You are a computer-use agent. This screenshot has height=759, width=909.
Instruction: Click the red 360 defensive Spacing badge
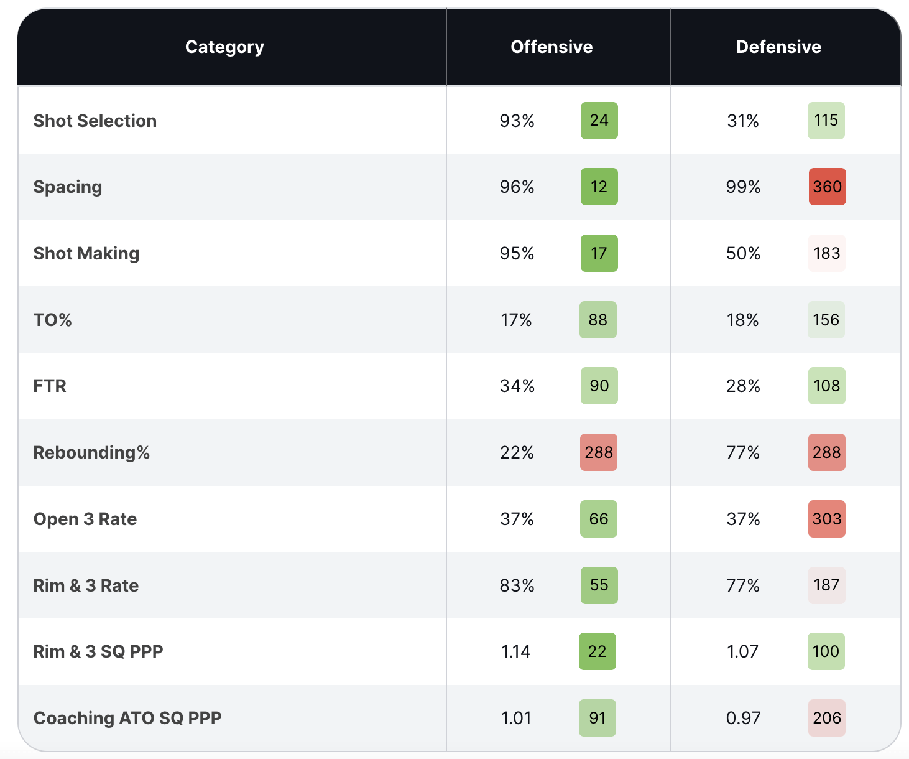click(x=827, y=187)
